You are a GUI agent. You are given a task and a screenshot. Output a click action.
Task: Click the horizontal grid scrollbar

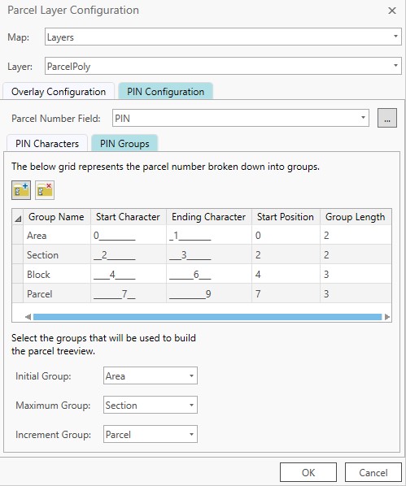coord(207,317)
